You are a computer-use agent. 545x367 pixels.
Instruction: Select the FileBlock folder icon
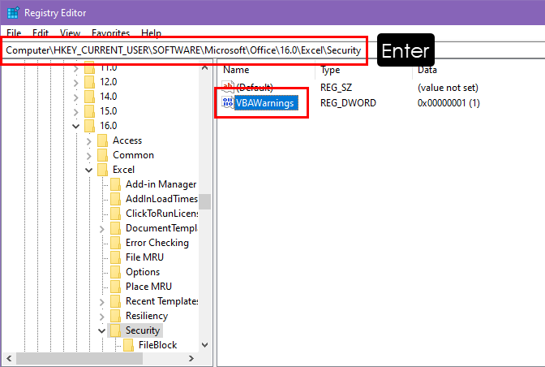[x=128, y=345]
